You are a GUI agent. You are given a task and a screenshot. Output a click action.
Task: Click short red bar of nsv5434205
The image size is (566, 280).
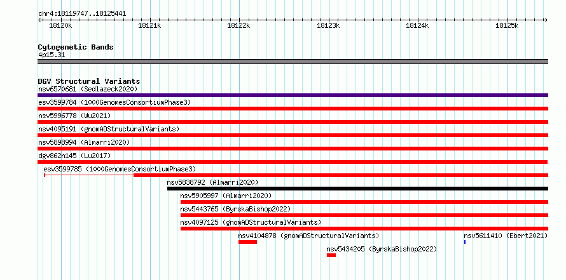[331, 255]
